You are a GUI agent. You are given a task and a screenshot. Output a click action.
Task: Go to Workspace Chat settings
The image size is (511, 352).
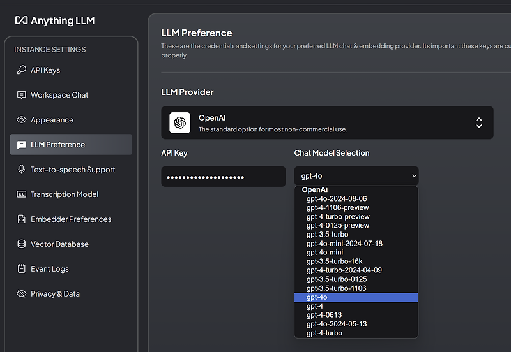point(59,95)
